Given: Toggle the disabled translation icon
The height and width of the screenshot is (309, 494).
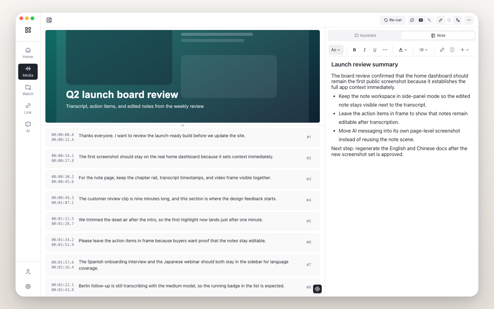Looking at the screenshot, I should coord(429,20).
